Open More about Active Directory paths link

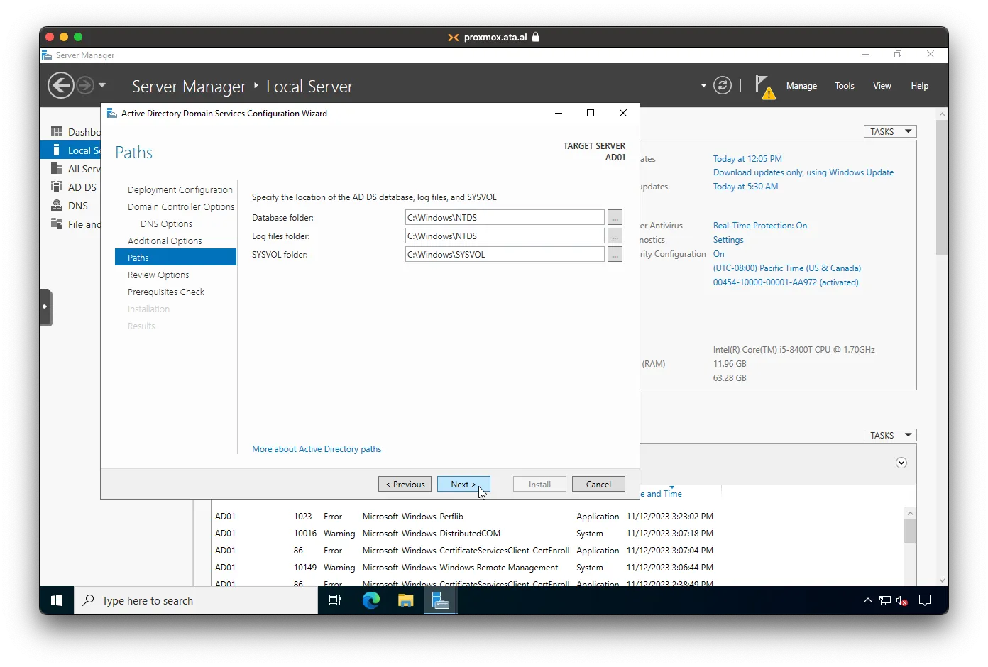pos(317,449)
